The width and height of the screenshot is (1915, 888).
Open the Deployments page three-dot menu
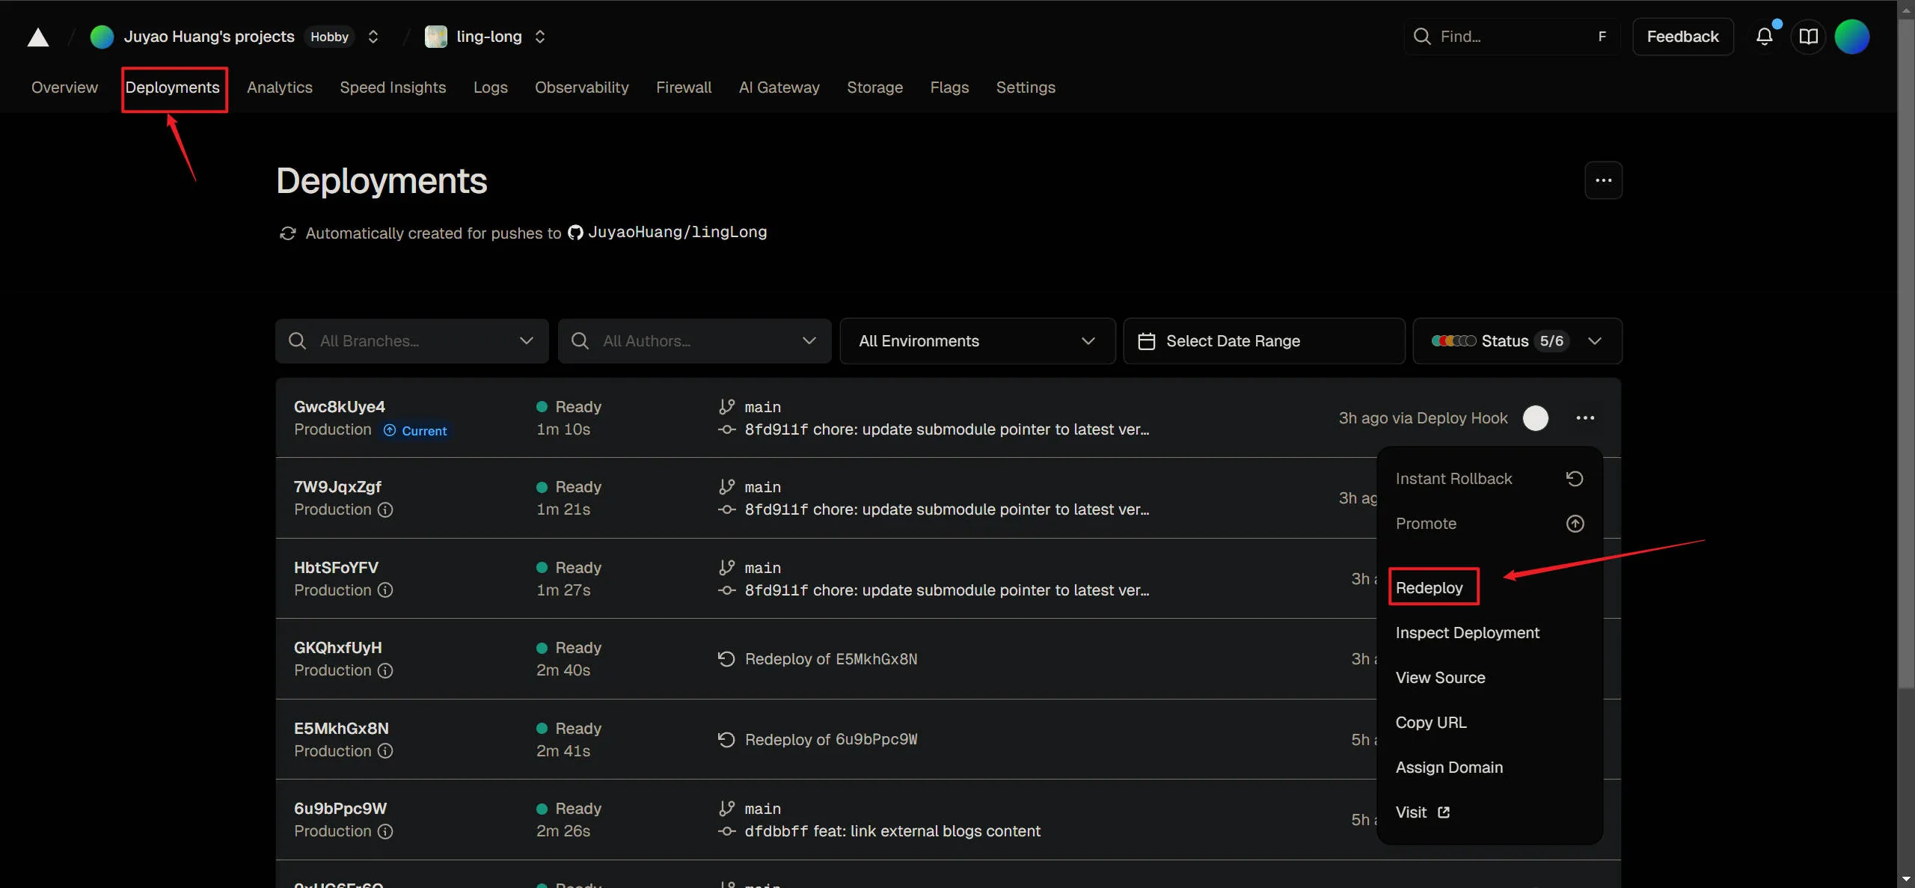(x=1603, y=180)
